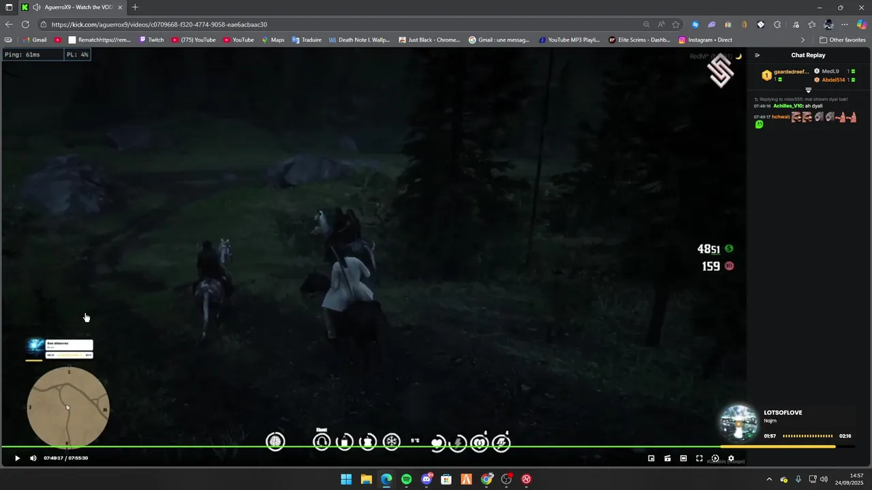Expand the chat leaderboard arrow
The image size is (872, 490).
(809, 90)
